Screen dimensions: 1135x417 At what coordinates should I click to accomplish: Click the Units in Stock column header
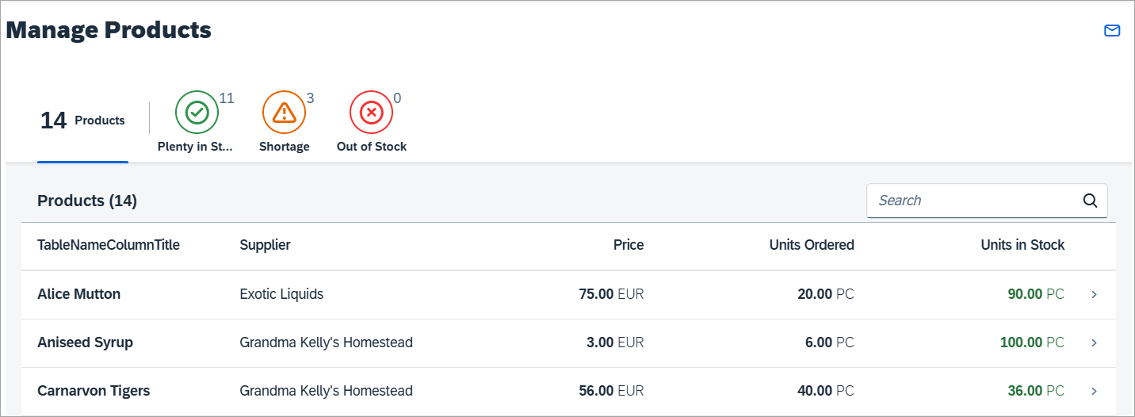(x=1022, y=245)
